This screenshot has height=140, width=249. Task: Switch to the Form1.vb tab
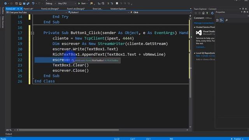pos(28,9)
